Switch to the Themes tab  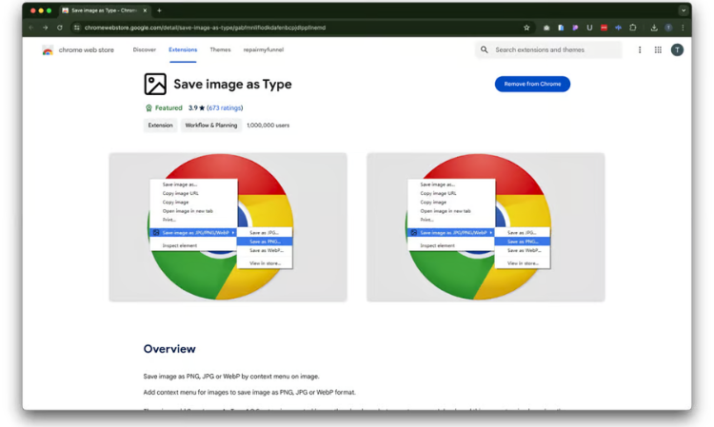221,49
